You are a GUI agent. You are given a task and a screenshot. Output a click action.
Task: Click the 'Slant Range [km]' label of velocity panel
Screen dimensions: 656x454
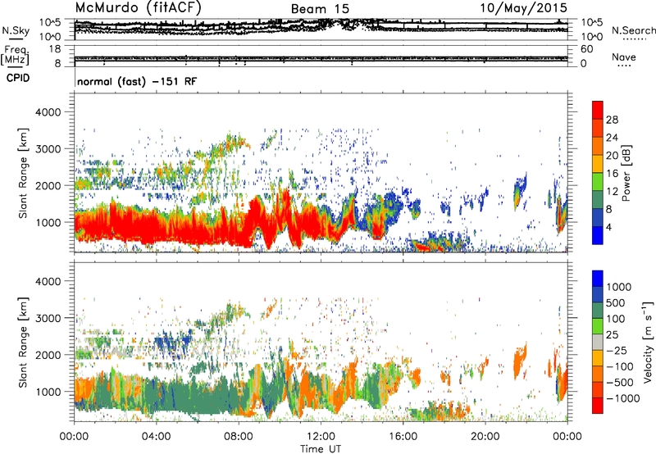pyautogui.click(x=23, y=342)
